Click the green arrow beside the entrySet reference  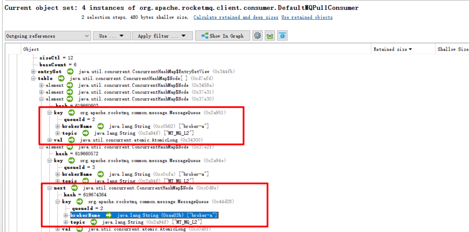[x=70, y=71]
